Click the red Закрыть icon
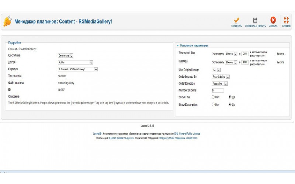 pos(273,20)
